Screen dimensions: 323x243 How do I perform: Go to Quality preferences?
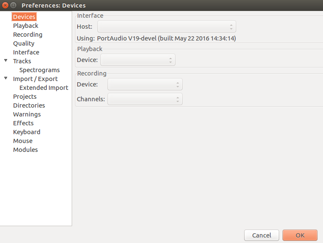pos(24,43)
